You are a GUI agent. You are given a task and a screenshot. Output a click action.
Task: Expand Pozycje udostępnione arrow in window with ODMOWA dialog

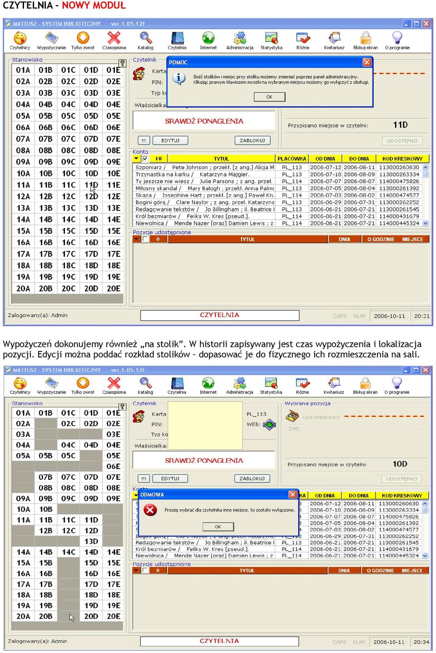pyautogui.click(x=136, y=570)
